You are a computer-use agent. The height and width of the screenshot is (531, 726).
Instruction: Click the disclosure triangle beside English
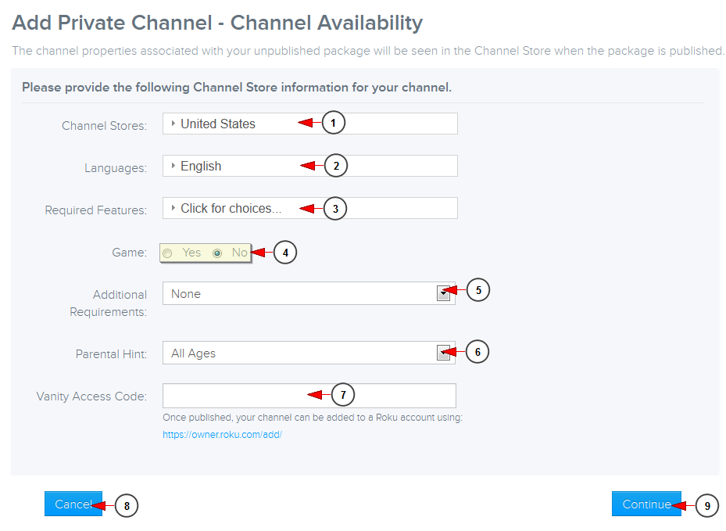tap(173, 166)
